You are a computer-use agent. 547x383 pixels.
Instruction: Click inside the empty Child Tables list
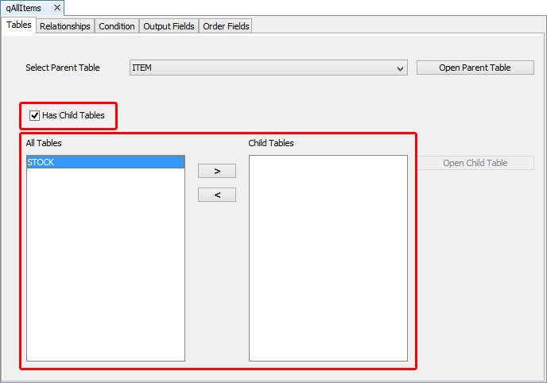(x=328, y=258)
